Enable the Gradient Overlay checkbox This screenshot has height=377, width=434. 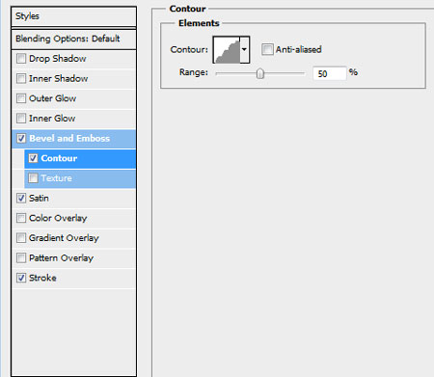(21, 238)
